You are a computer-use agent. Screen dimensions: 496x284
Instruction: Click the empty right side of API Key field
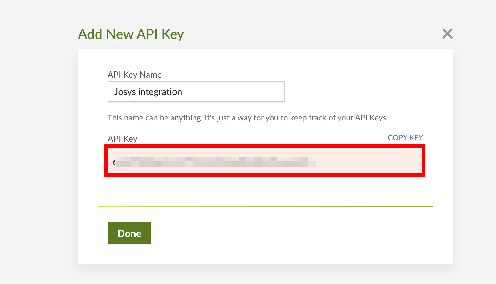coord(370,161)
